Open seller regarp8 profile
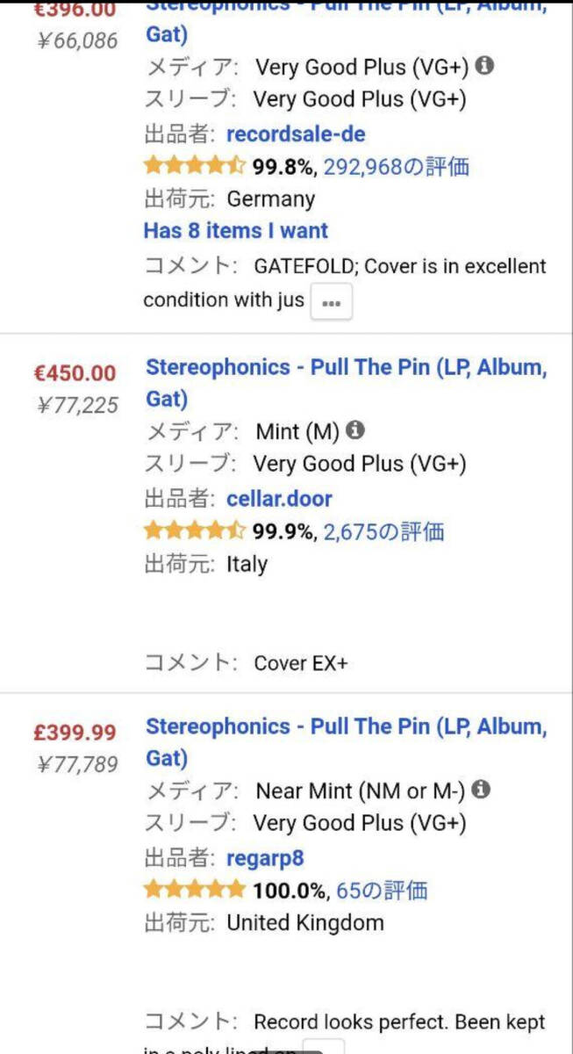 click(265, 858)
